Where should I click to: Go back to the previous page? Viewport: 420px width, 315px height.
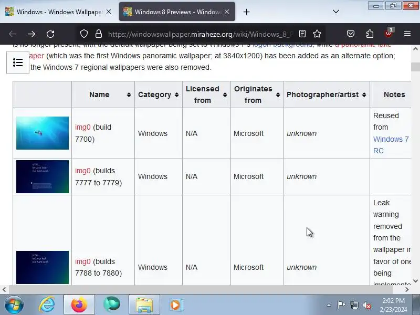click(x=12, y=34)
